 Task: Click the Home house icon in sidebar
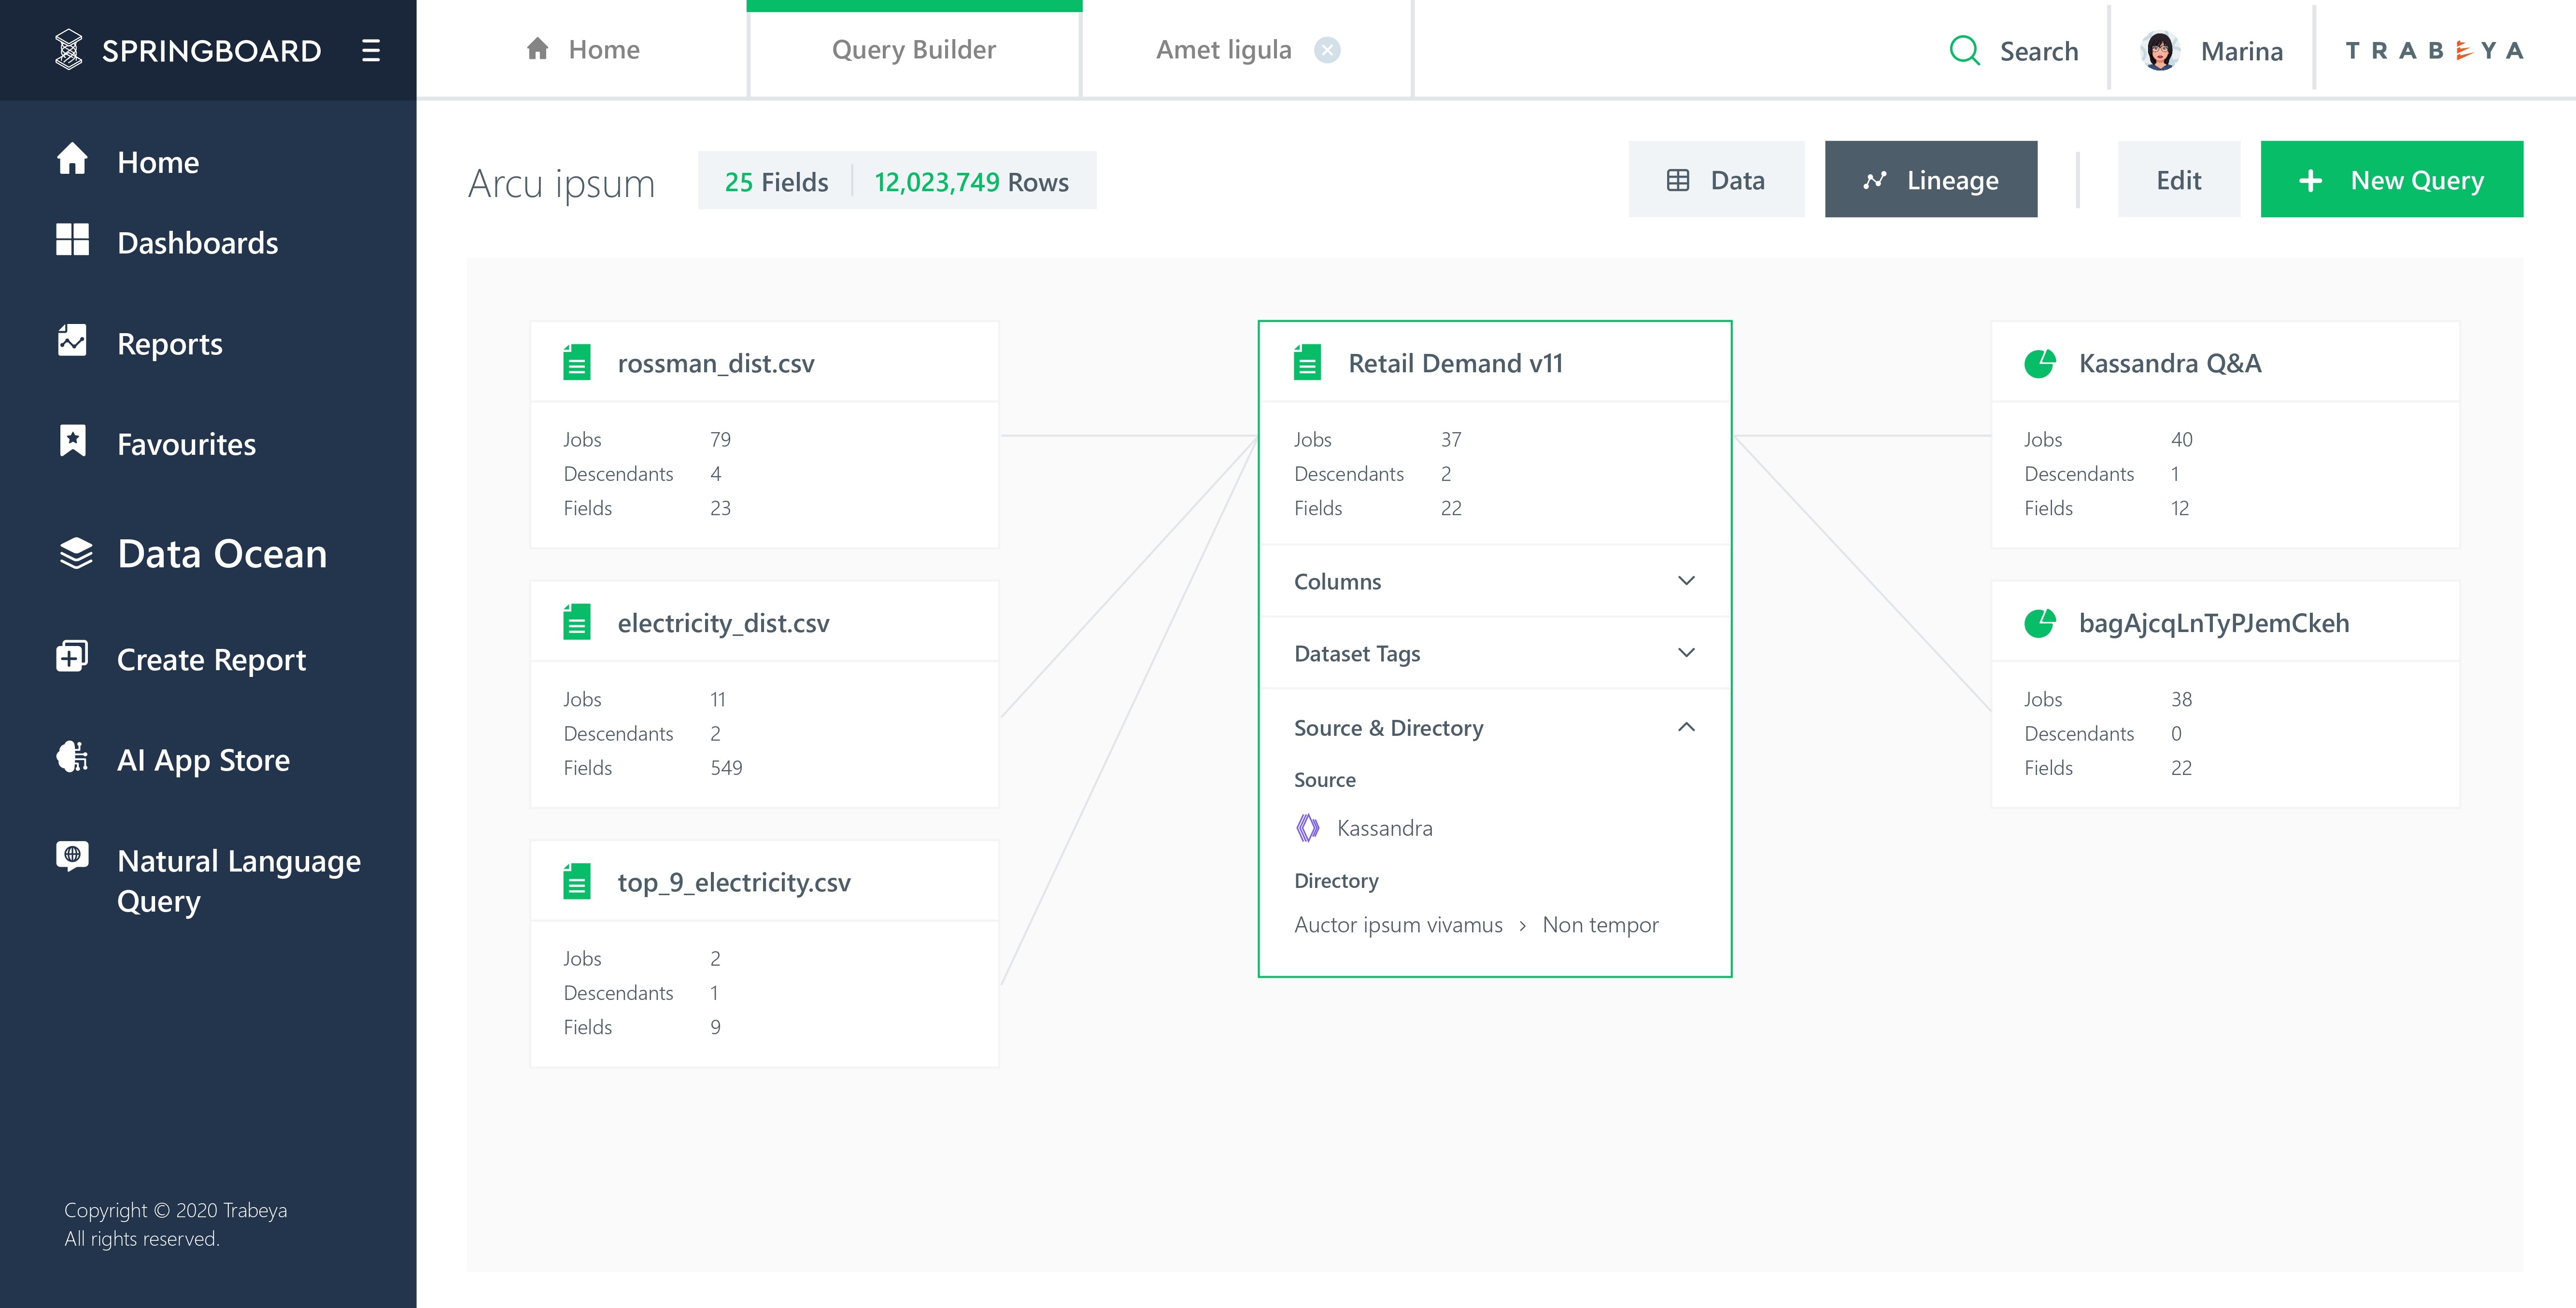pyautogui.click(x=72, y=159)
